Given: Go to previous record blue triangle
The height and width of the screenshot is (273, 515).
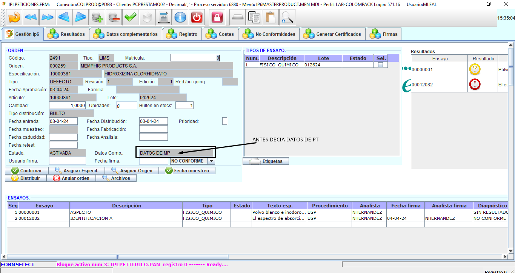Looking at the screenshot, I should coord(64,17).
